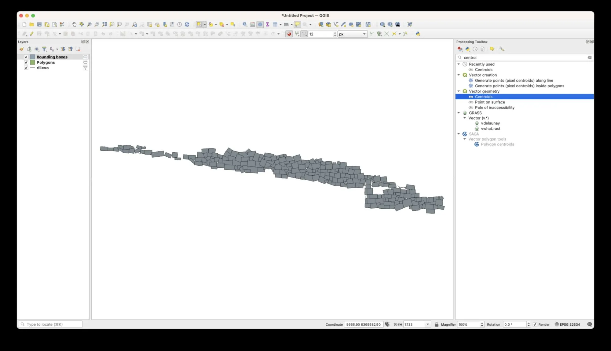Open the Identify Features tool
The image size is (611, 351).
tap(245, 24)
